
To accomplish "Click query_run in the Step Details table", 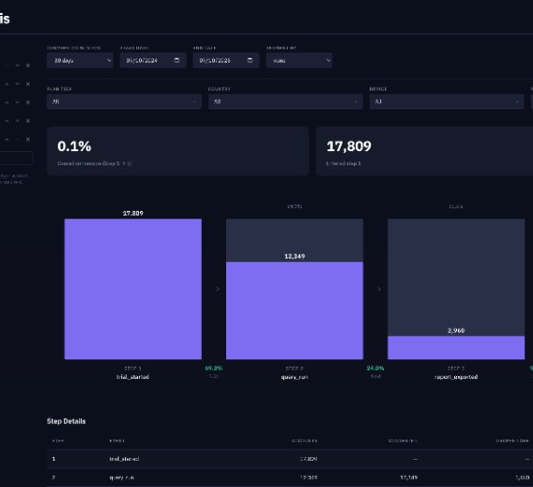I will tap(122, 478).
